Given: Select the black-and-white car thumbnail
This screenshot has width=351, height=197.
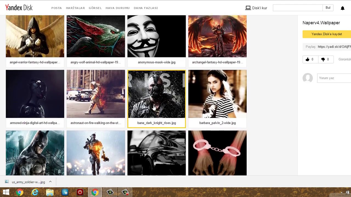Looking at the screenshot, I should 157,153.
